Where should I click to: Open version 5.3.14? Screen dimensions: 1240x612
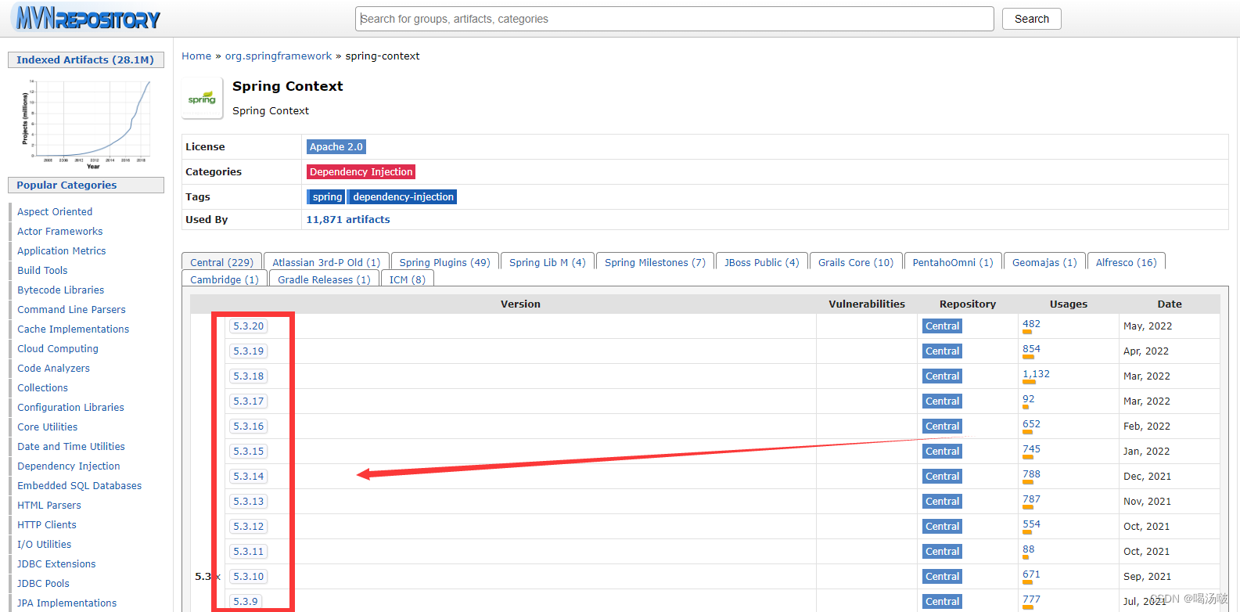pos(248,477)
